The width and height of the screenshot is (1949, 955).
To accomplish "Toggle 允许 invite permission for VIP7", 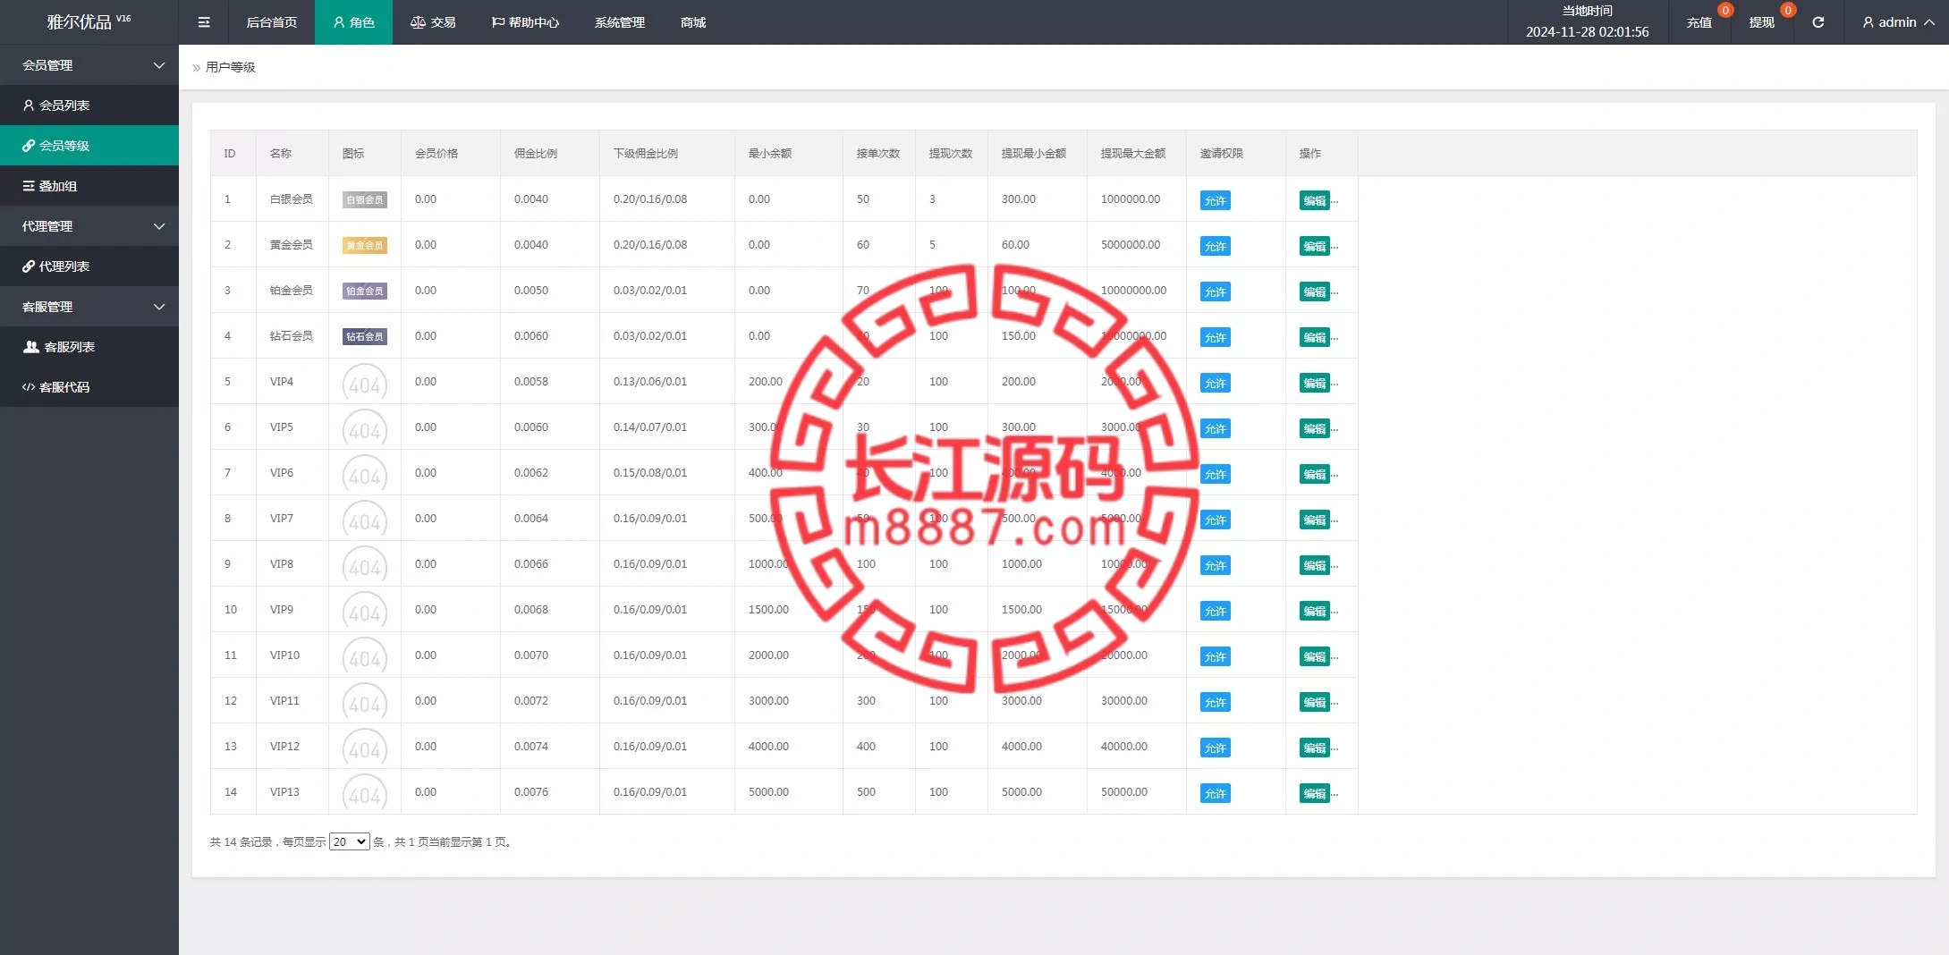I will pos(1215,520).
